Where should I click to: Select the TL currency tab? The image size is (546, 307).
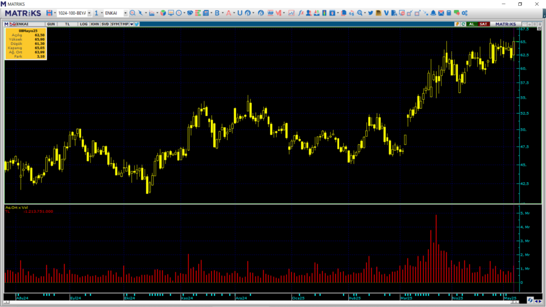point(68,24)
